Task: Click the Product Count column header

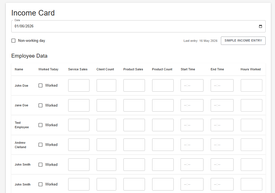Action: click(162, 69)
